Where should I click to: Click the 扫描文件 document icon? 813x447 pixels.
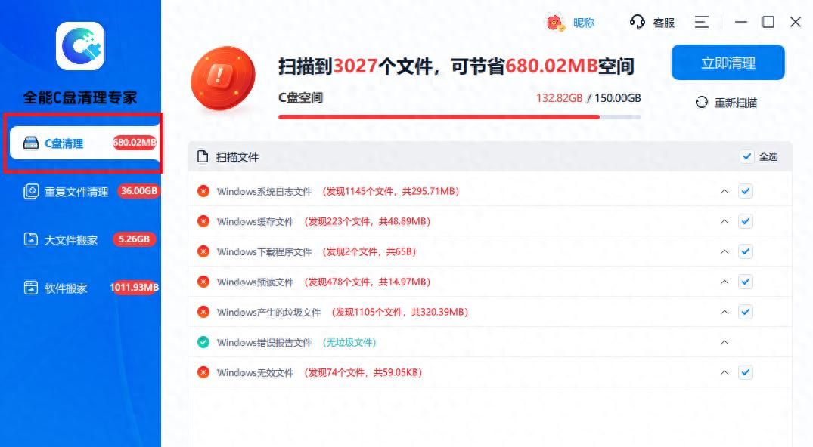(203, 156)
